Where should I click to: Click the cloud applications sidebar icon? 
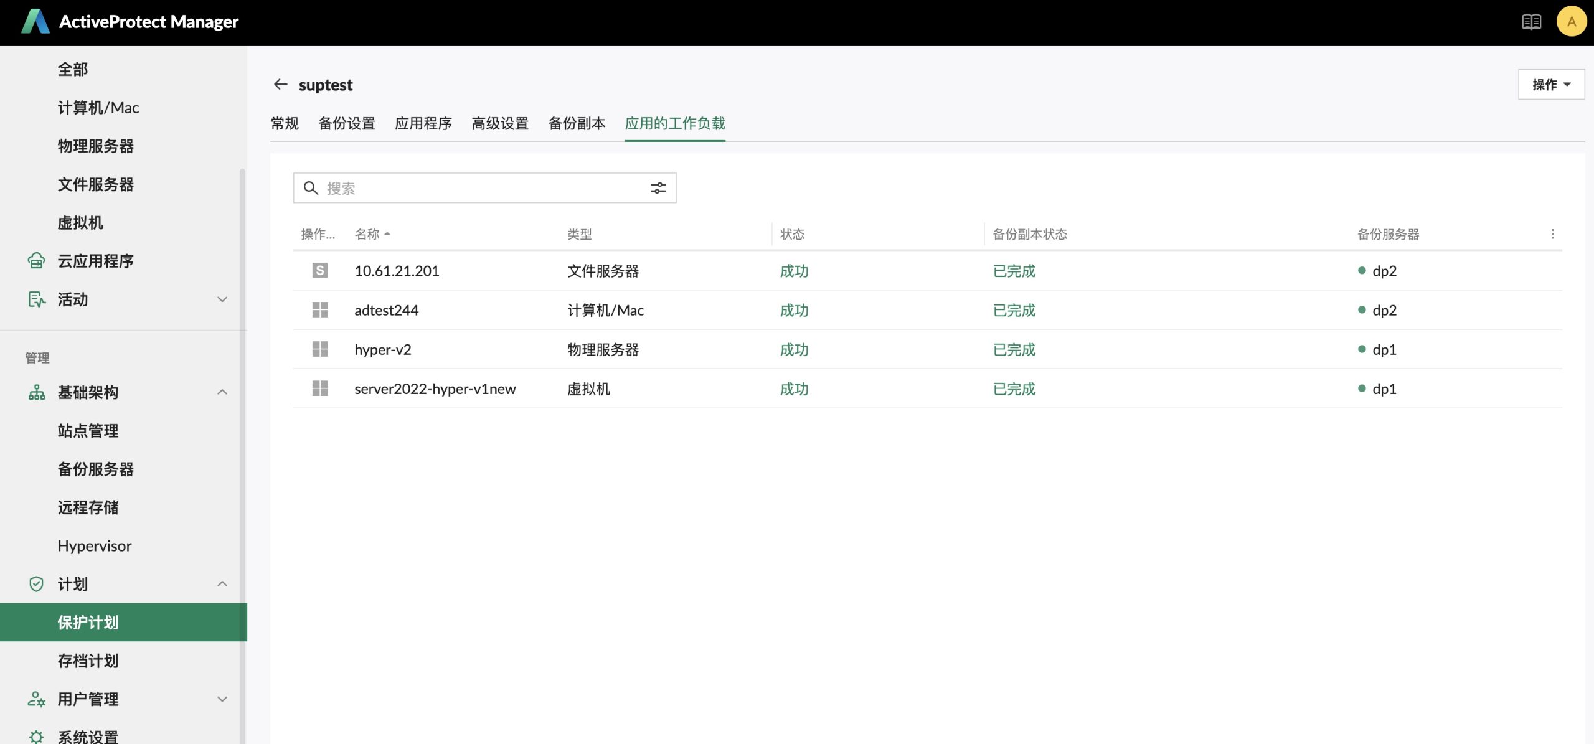(x=36, y=261)
